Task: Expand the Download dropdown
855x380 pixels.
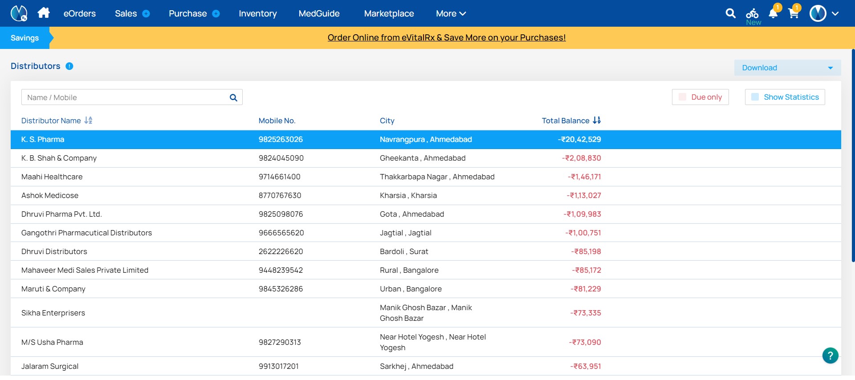Action: tap(787, 68)
